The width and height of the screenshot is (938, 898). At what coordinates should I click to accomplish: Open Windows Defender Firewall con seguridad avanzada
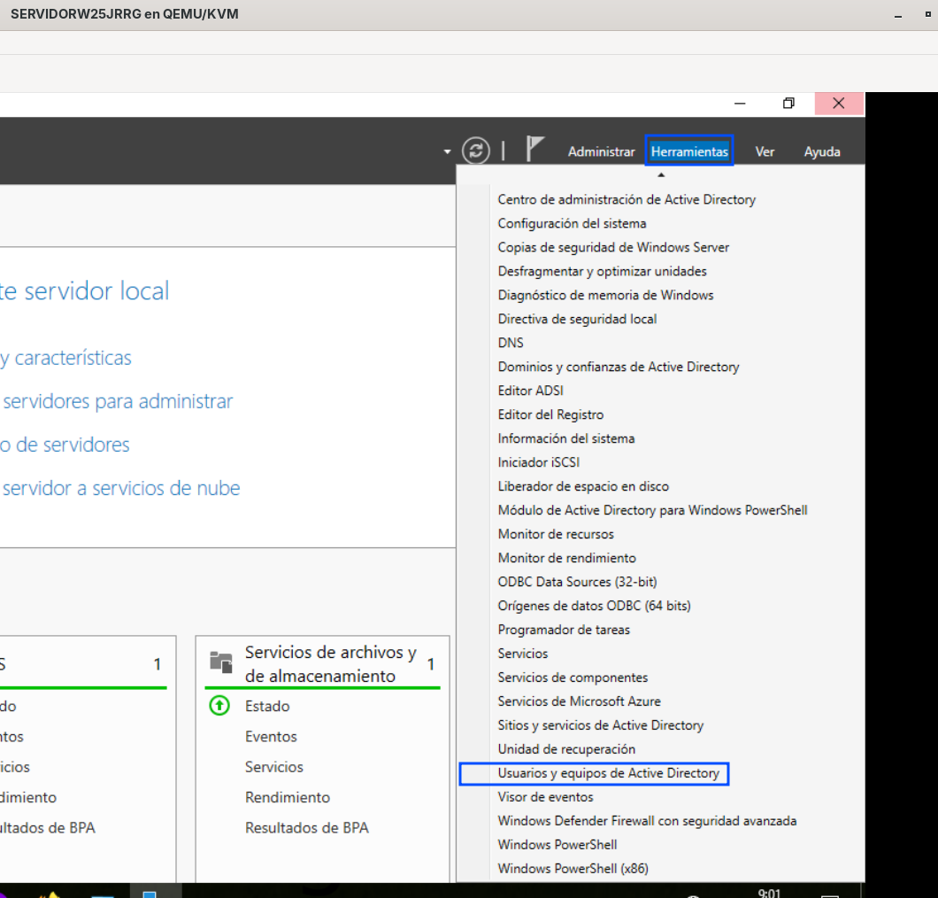point(647,821)
